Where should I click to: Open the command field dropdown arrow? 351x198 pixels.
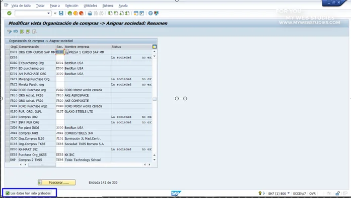48,14
